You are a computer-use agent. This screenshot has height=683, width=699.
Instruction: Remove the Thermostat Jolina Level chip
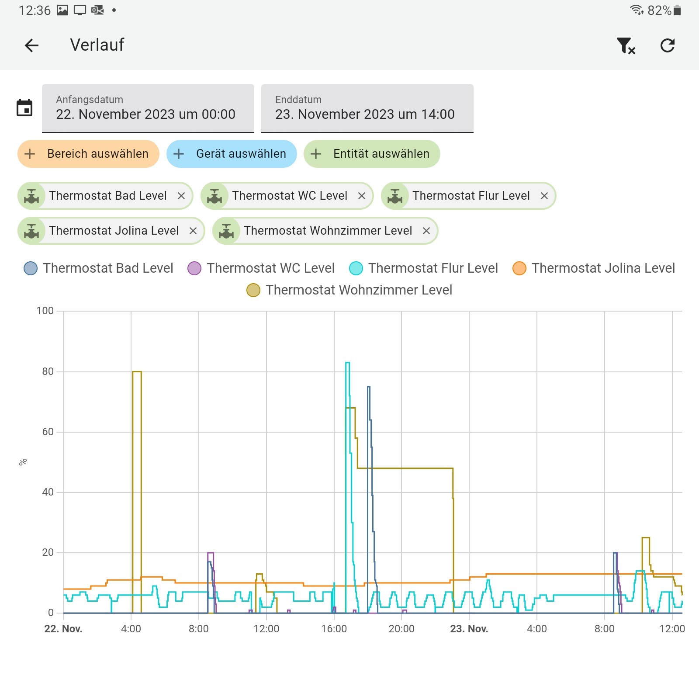coord(193,231)
